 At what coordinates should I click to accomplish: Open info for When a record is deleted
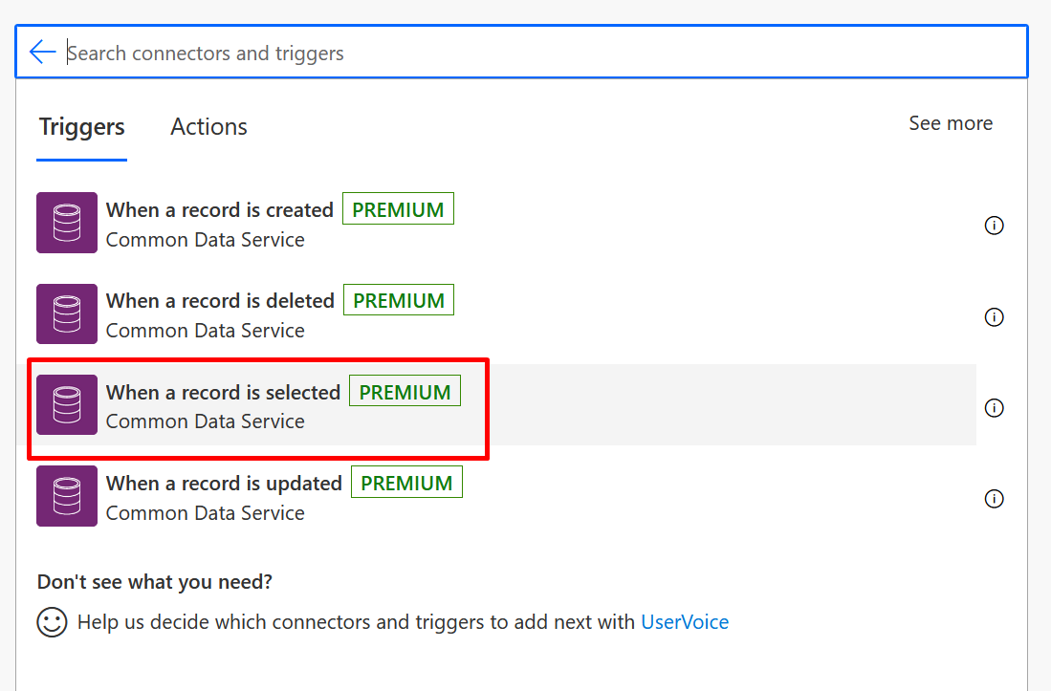point(994,316)
